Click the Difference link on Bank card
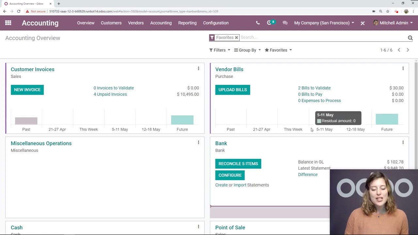This screenshot has width=418, height=235. [308, 175]
